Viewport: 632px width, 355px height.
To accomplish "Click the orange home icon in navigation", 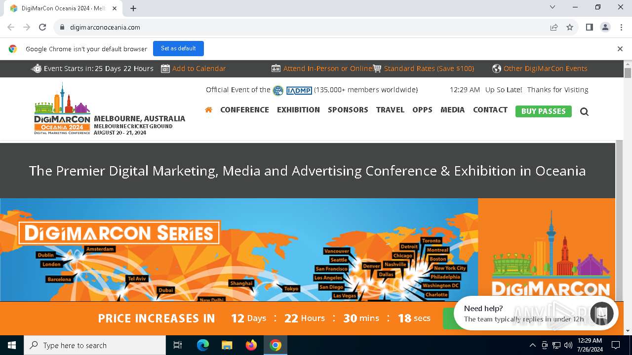I will point(208,110).
